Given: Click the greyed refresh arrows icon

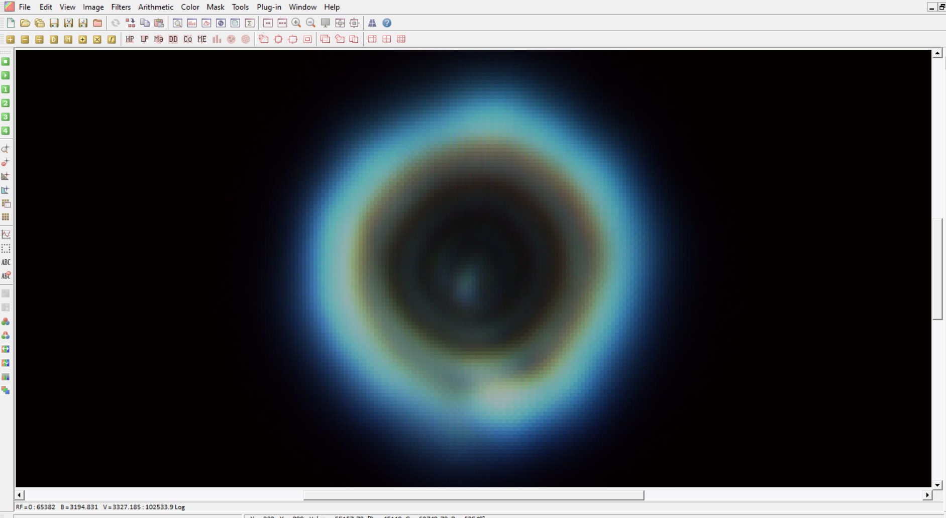Looking at the screenshot, I should pos(116,23).
